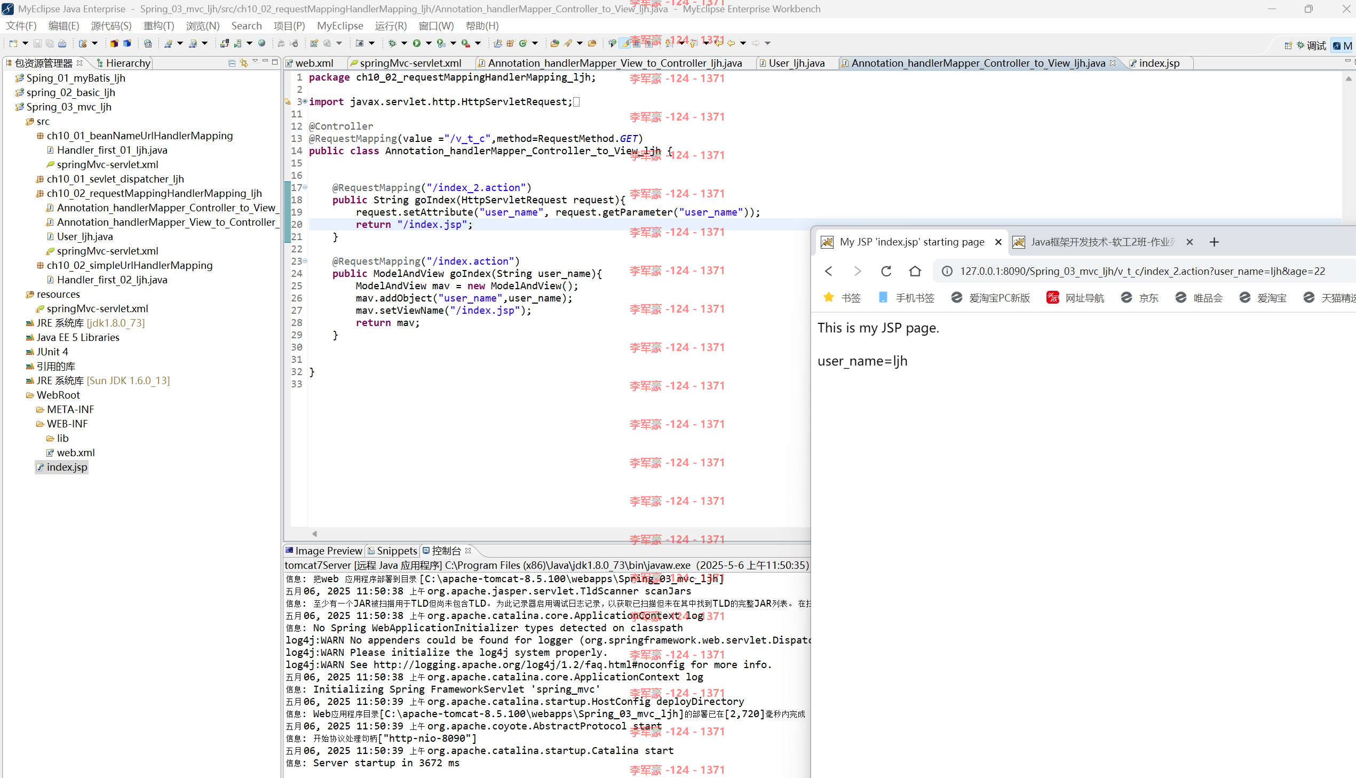Open the 文件(F) menu
This screenshot has height=778, width=1356.
[x=21, y=26]
